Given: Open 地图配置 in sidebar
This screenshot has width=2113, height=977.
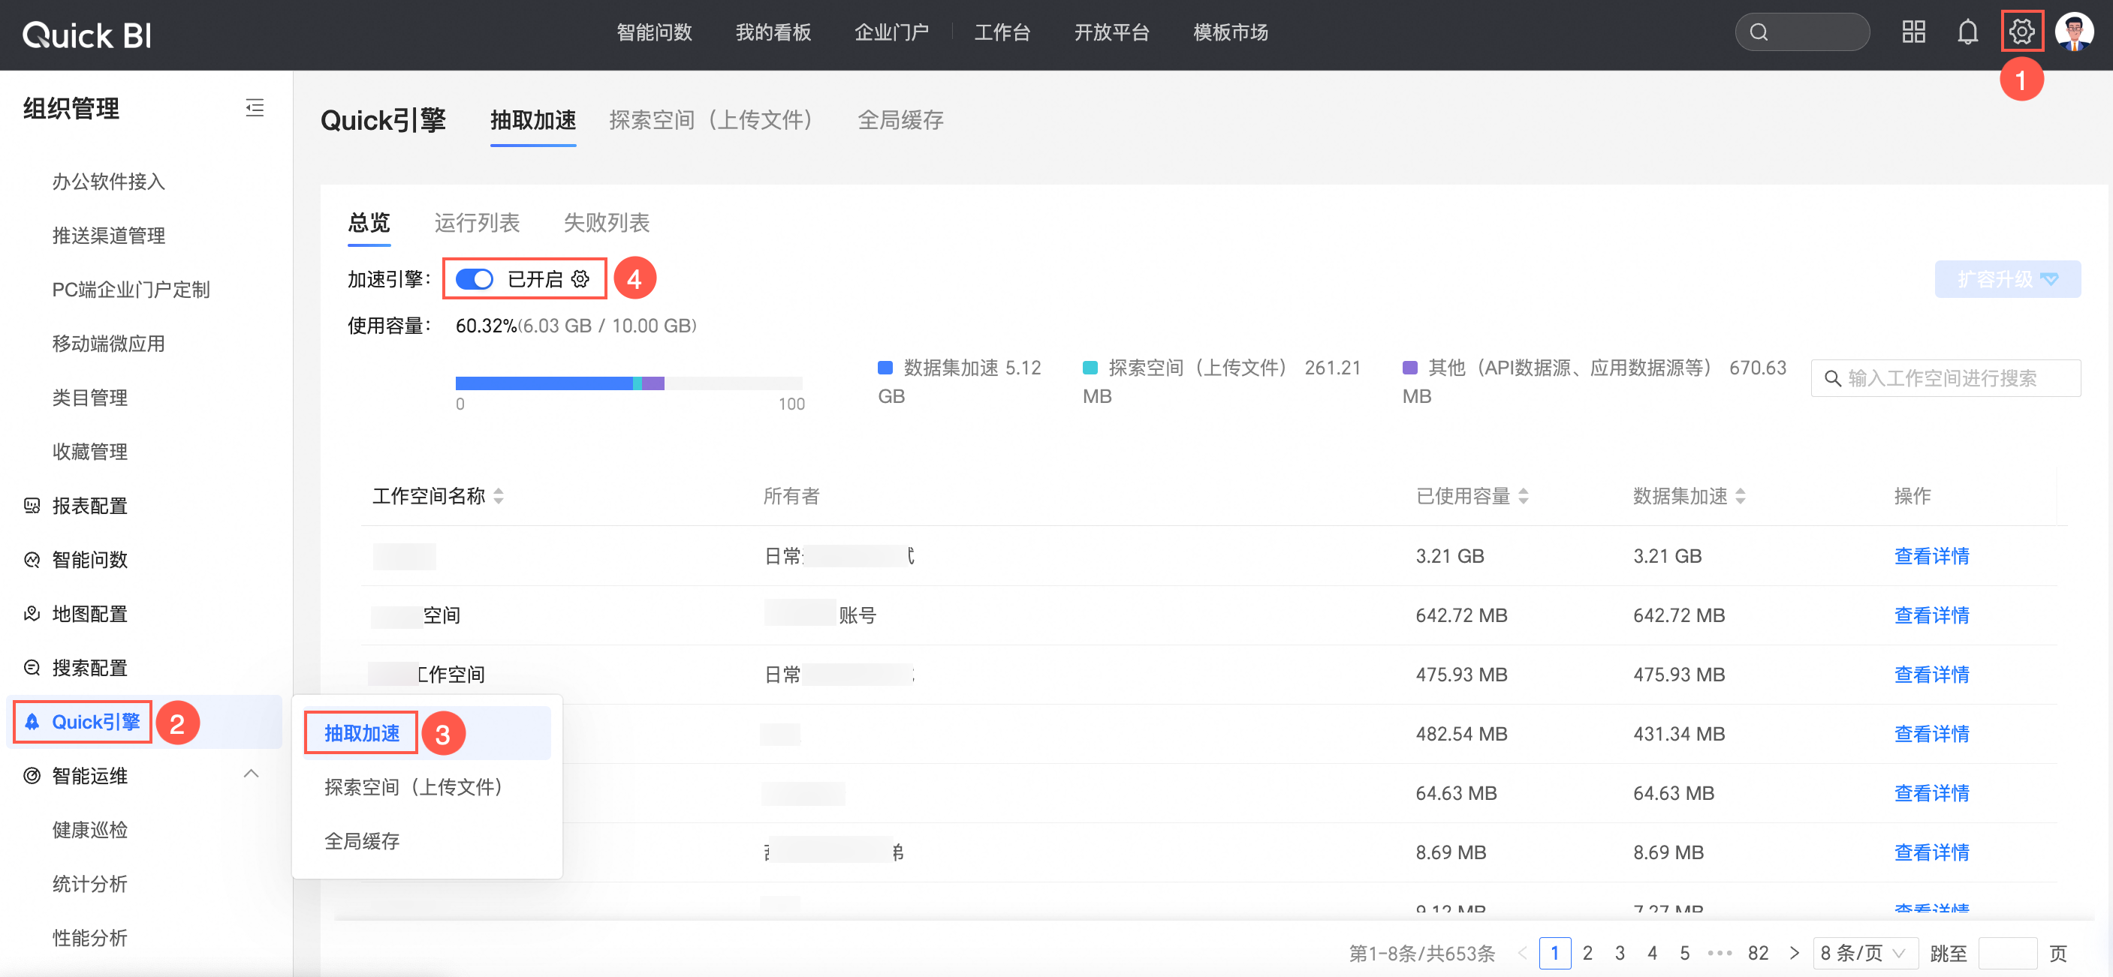Looking at the screenshot, I should coord(89,614).
